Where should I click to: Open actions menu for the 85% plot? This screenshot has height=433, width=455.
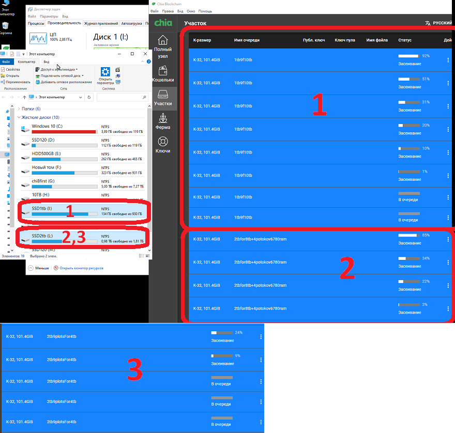[x=448, y=239]
